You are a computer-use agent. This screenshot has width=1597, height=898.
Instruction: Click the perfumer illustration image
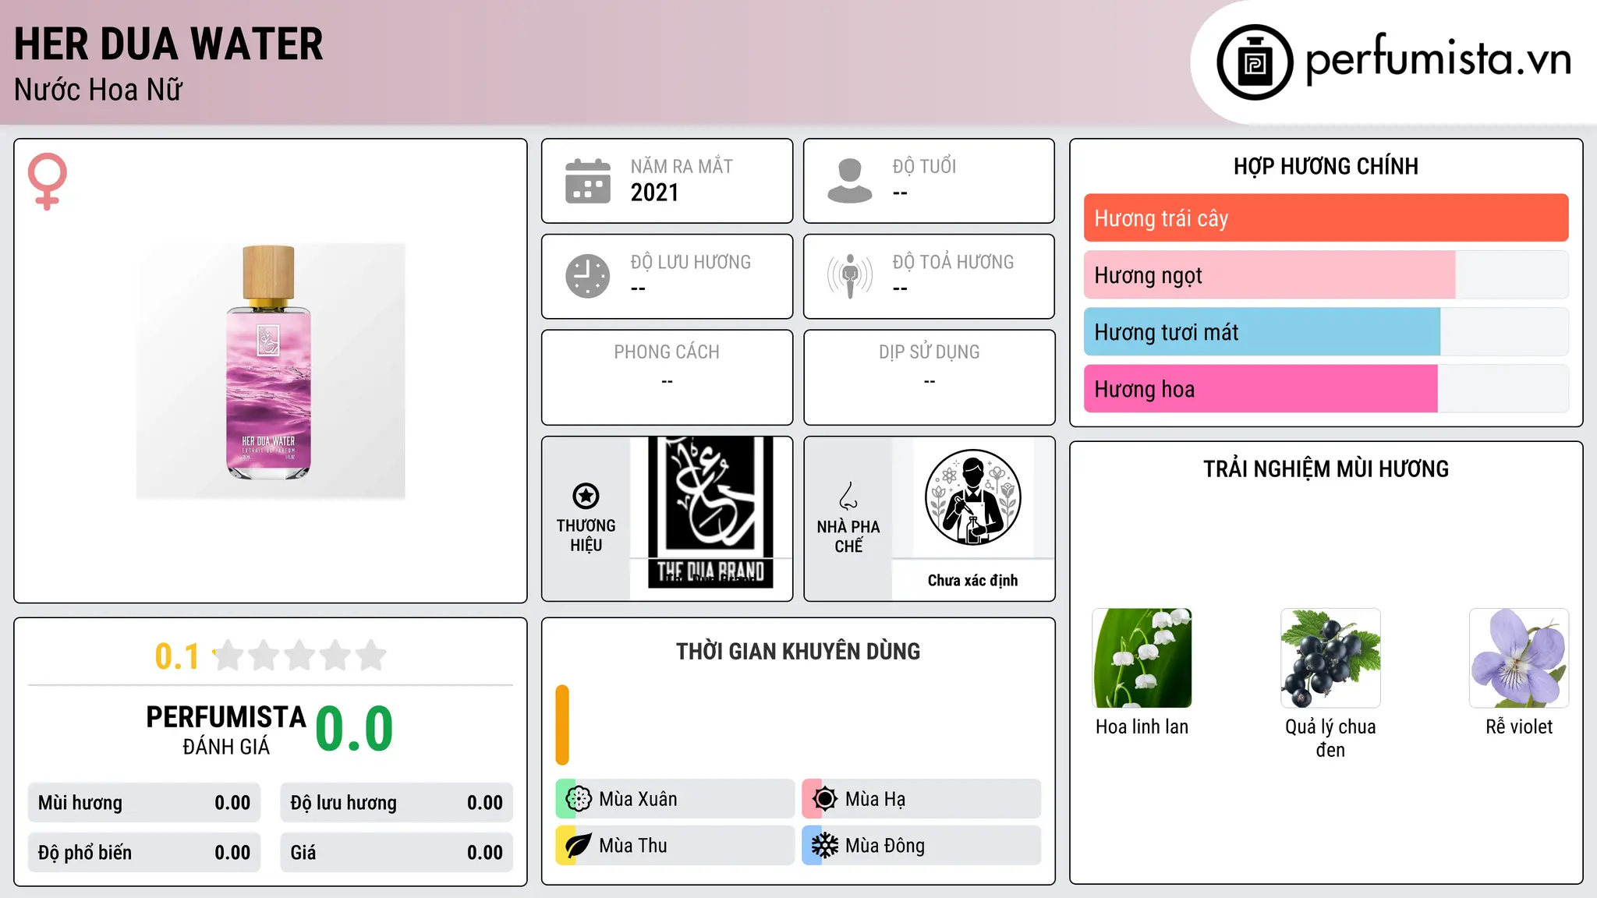pos(972,497)
